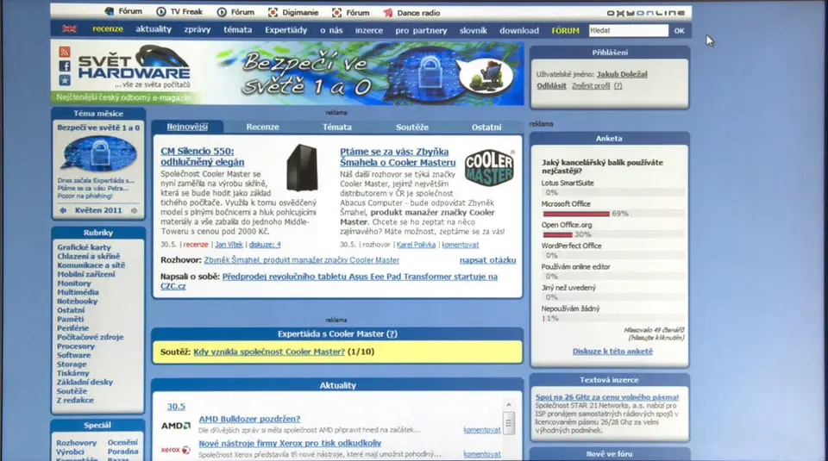This screenshot has width=828, height=461.
Task: Vote for Lotus SmartSuite in the poll
Action: 568,183
